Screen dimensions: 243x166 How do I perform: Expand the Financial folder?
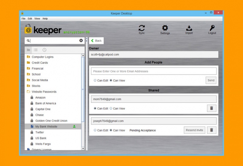pos(28,68)
